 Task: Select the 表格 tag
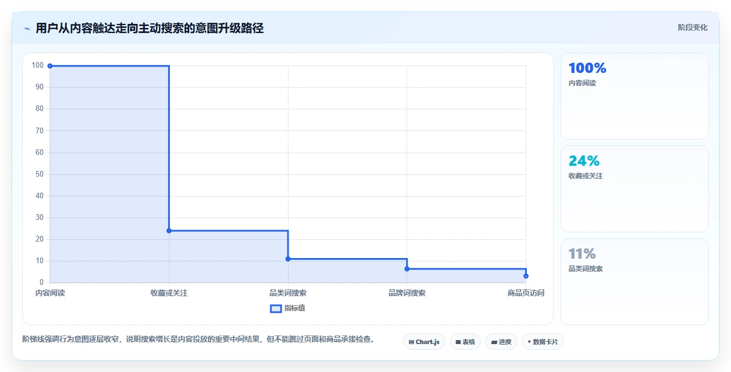coord(465,342)
